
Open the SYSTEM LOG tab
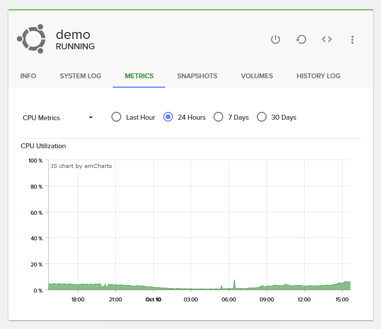[80, 76]
